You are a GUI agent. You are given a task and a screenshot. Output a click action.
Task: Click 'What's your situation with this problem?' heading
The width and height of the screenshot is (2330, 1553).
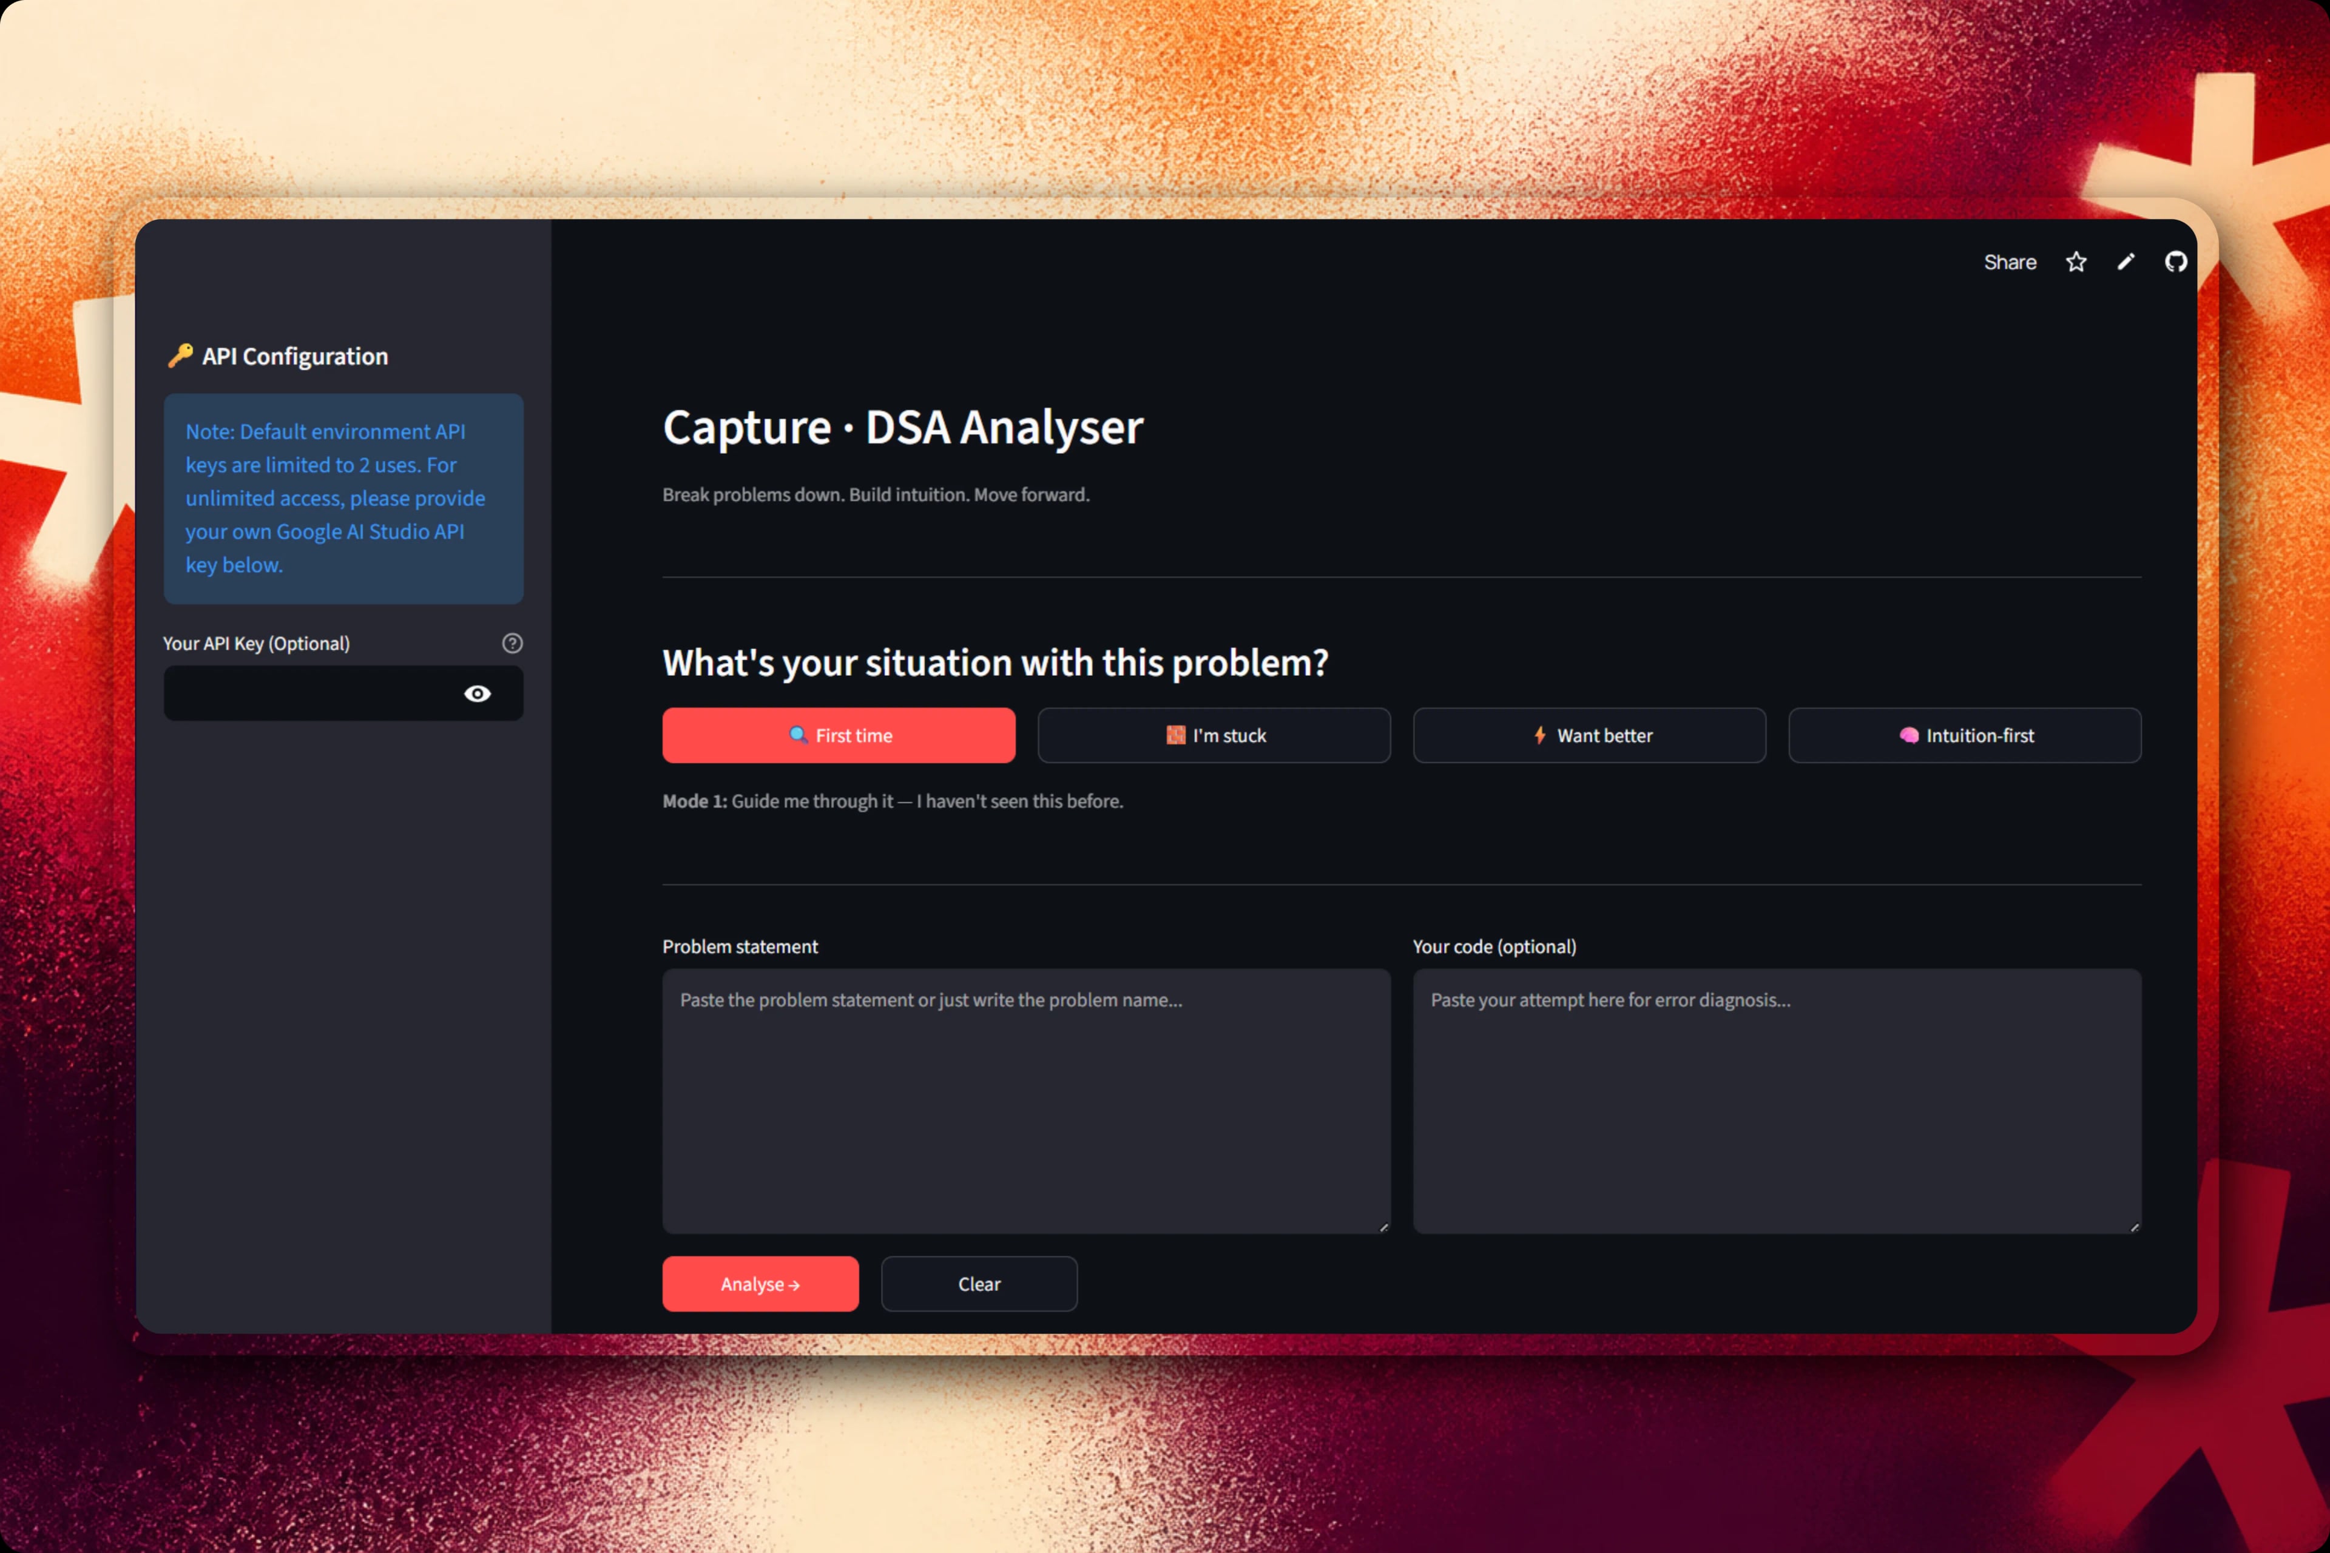coord(994,662)
